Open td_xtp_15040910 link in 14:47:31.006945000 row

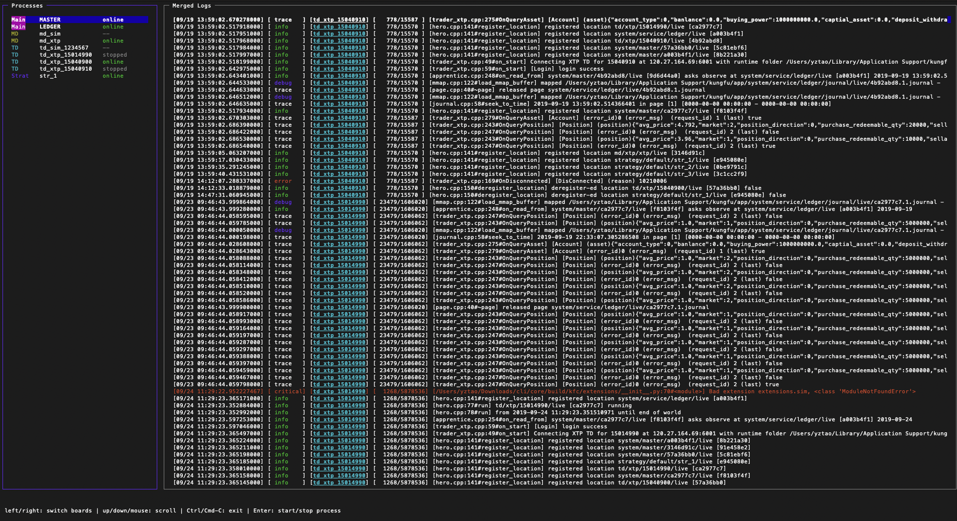pos(339,195)
